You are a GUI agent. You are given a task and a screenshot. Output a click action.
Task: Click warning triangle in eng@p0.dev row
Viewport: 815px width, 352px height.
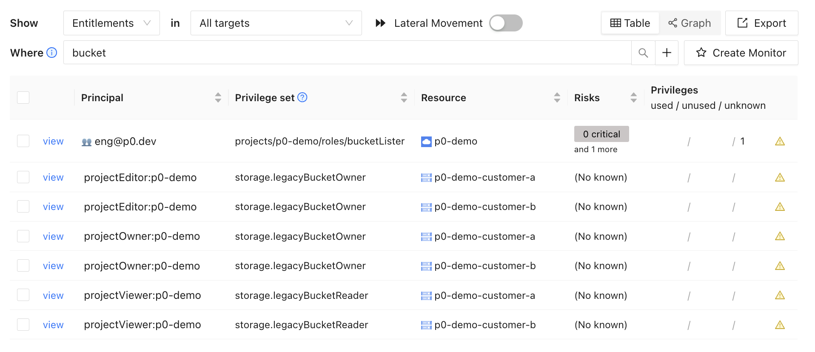[780, 141]
